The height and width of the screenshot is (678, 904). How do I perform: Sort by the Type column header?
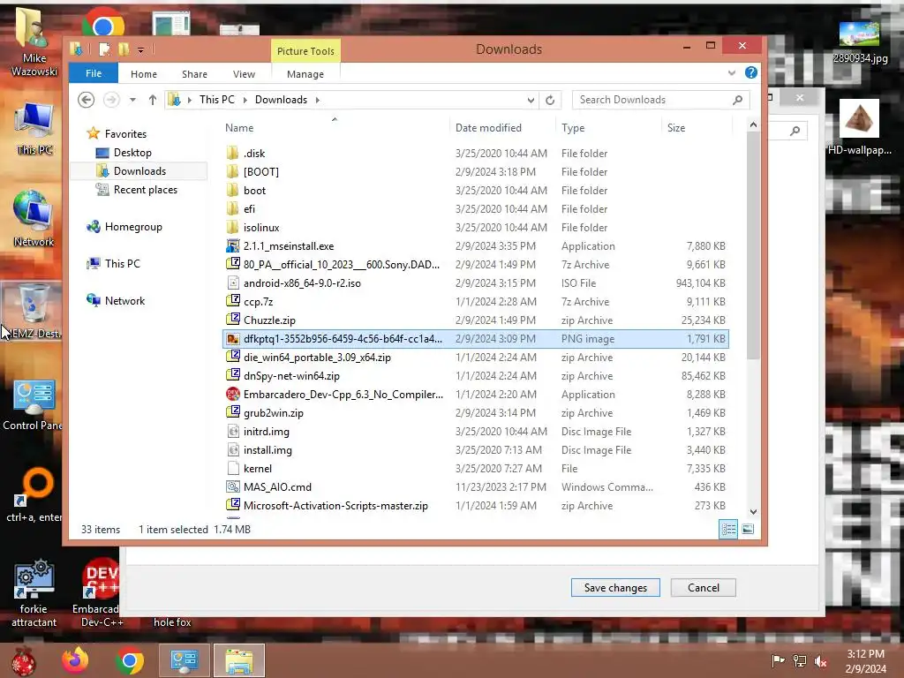click(x=608, y=127)
